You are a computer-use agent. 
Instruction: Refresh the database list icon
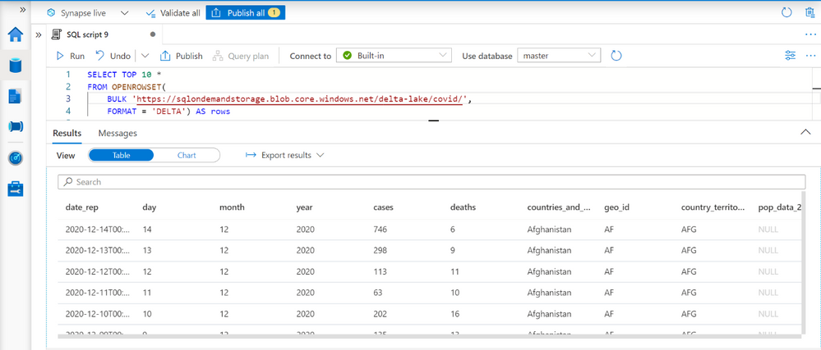click(616, 56)
